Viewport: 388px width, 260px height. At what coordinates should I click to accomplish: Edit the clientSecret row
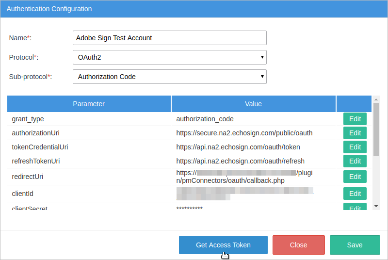point(355,208)
